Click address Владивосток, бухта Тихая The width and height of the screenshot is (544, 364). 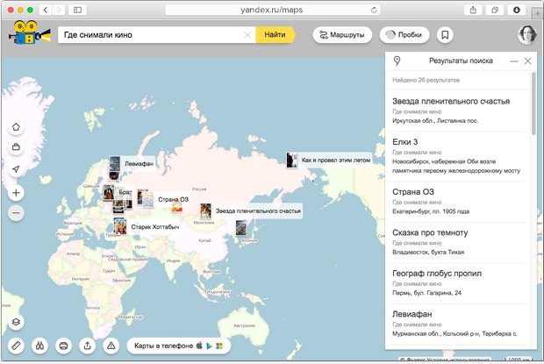[x=428, y=252]
